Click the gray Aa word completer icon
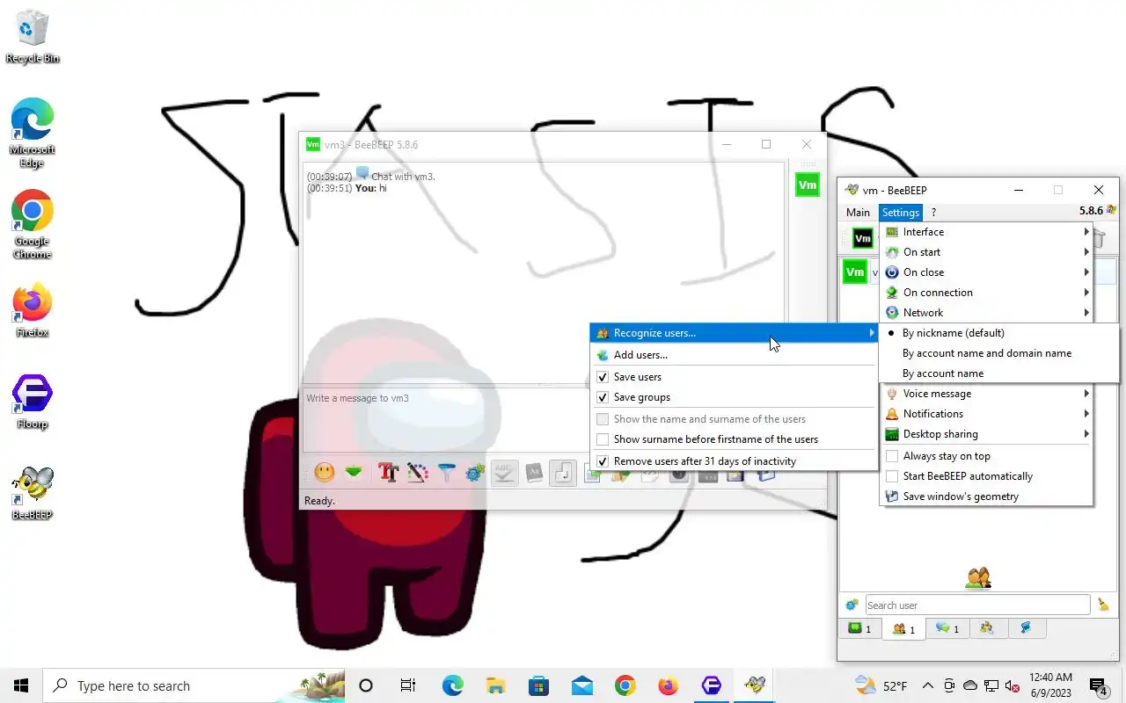Screen dimensions: 1126x703 point(534,473)
